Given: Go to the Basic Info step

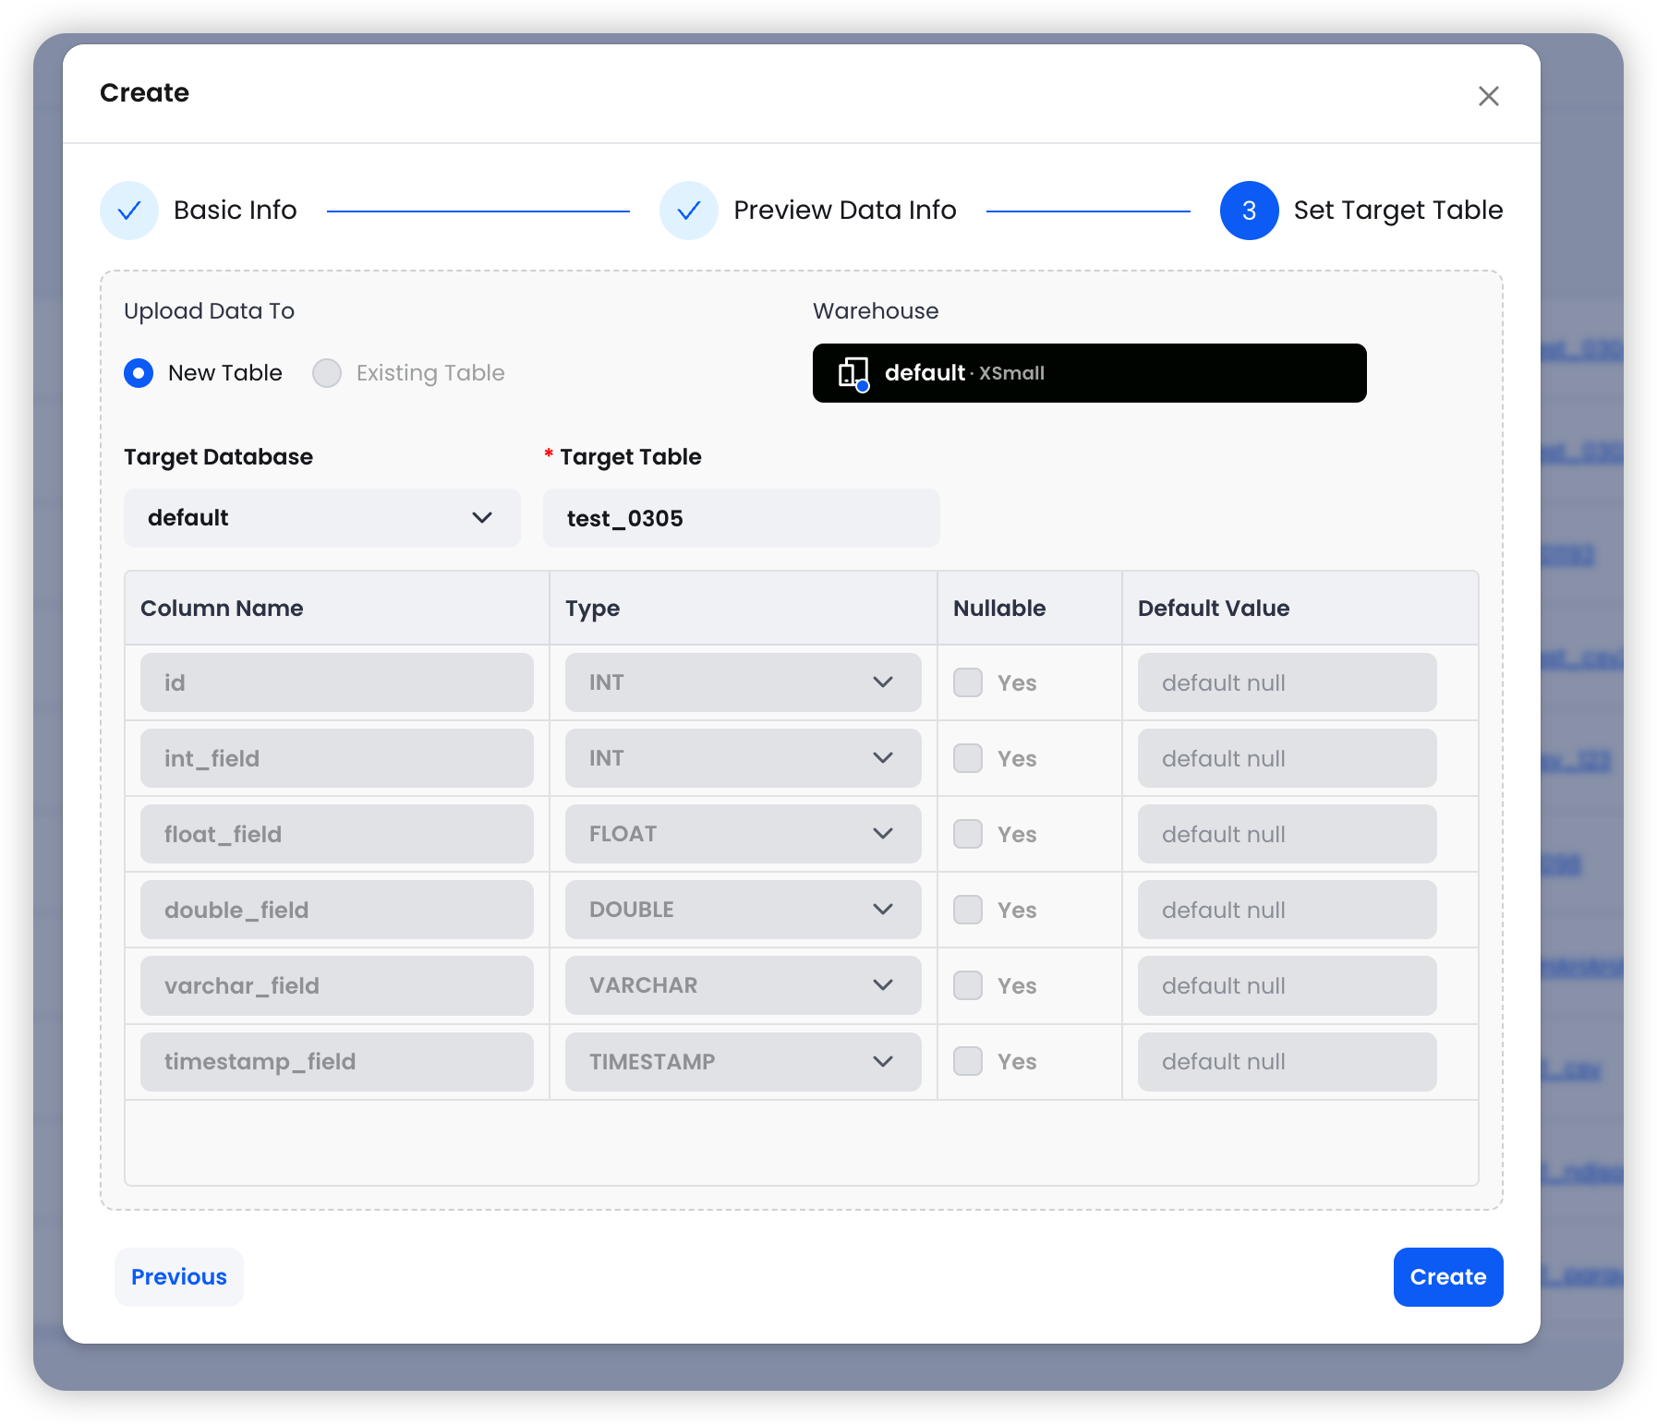Looking at the screenshot, I should (235, 211).
